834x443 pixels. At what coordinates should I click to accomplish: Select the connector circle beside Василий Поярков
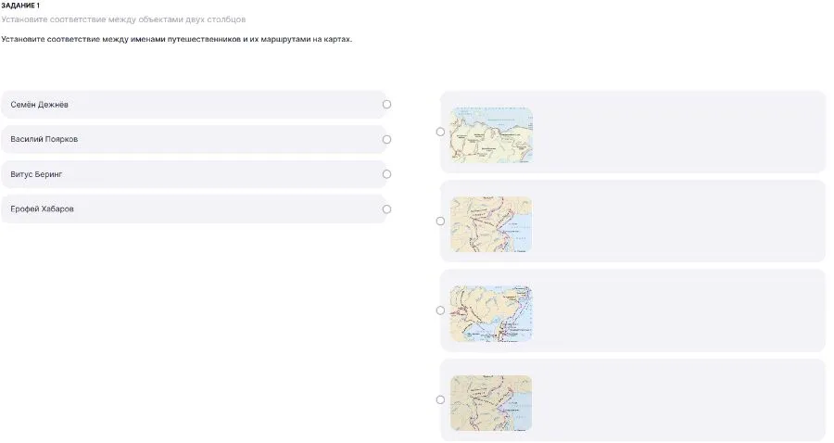(x=386, y=139)
